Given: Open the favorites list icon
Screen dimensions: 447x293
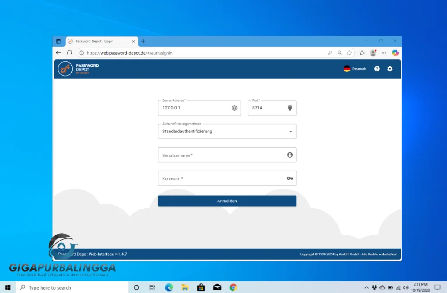Looking at the screenshot, I should click(x=362, y=53).
